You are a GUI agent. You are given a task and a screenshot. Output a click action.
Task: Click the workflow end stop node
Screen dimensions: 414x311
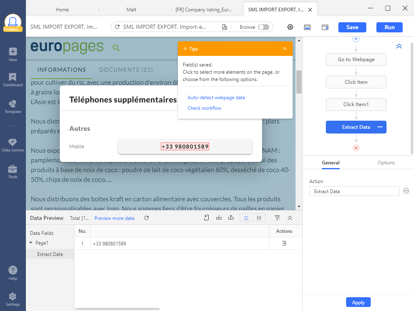click(x=356, y=148)
